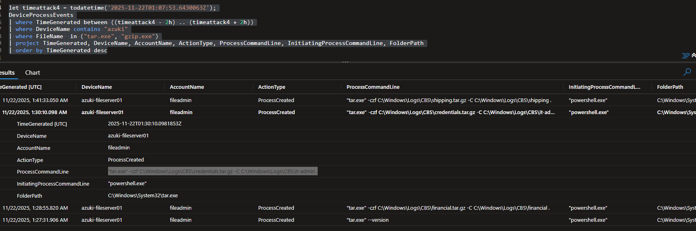Sort by ProcessCommandLine column header
696x231 pixels.
[x=373, y=87]
